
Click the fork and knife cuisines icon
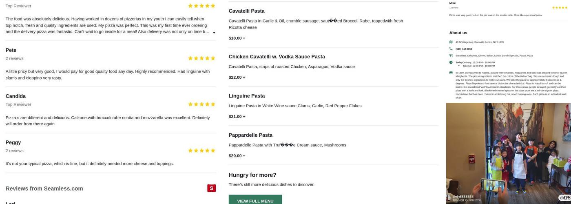[451, 55]
